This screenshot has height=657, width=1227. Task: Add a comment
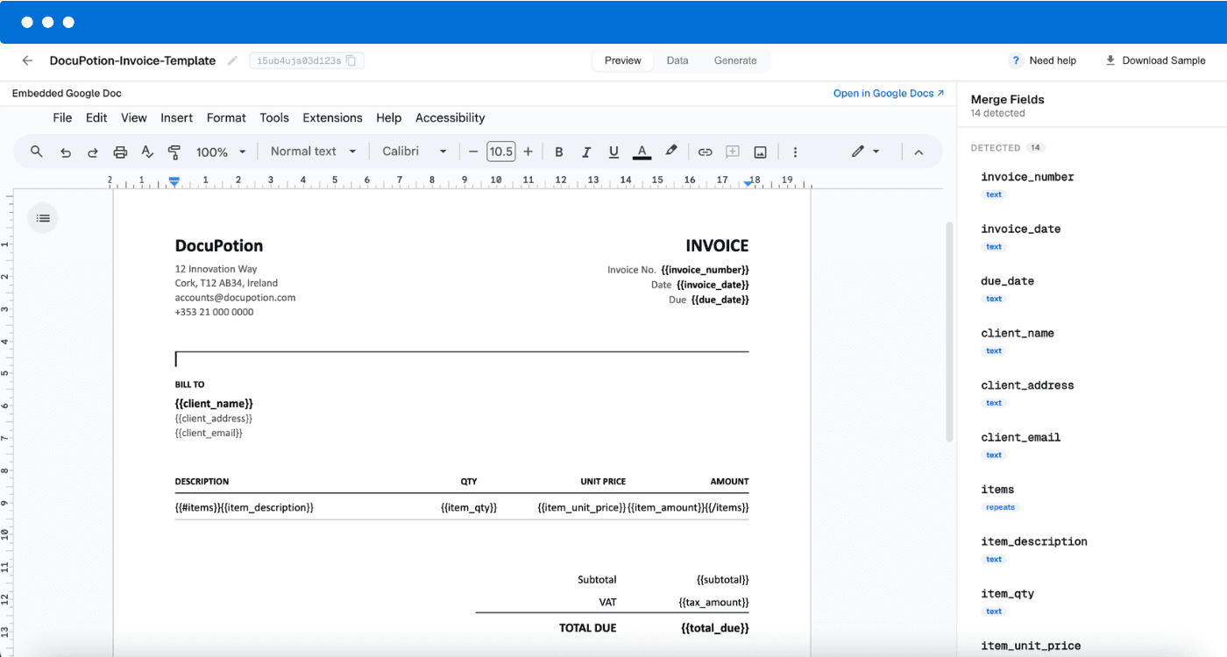pyautogui.click(x=733, y=152)
